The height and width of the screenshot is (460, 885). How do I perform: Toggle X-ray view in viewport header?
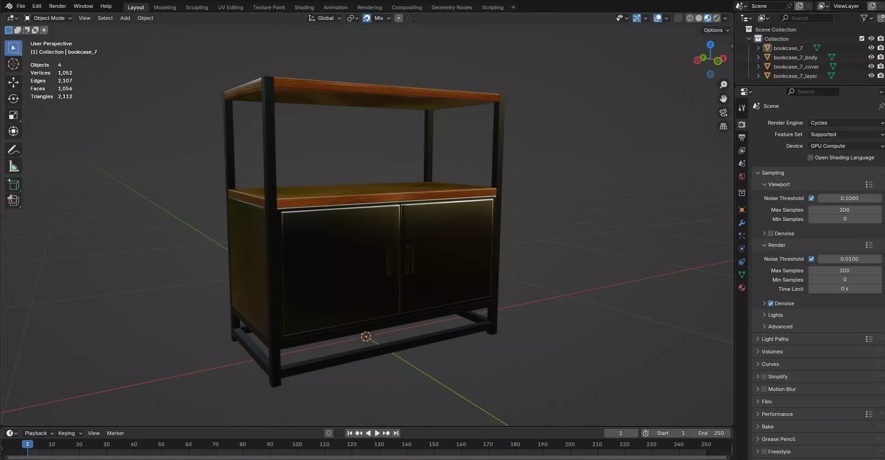[678, 18]
